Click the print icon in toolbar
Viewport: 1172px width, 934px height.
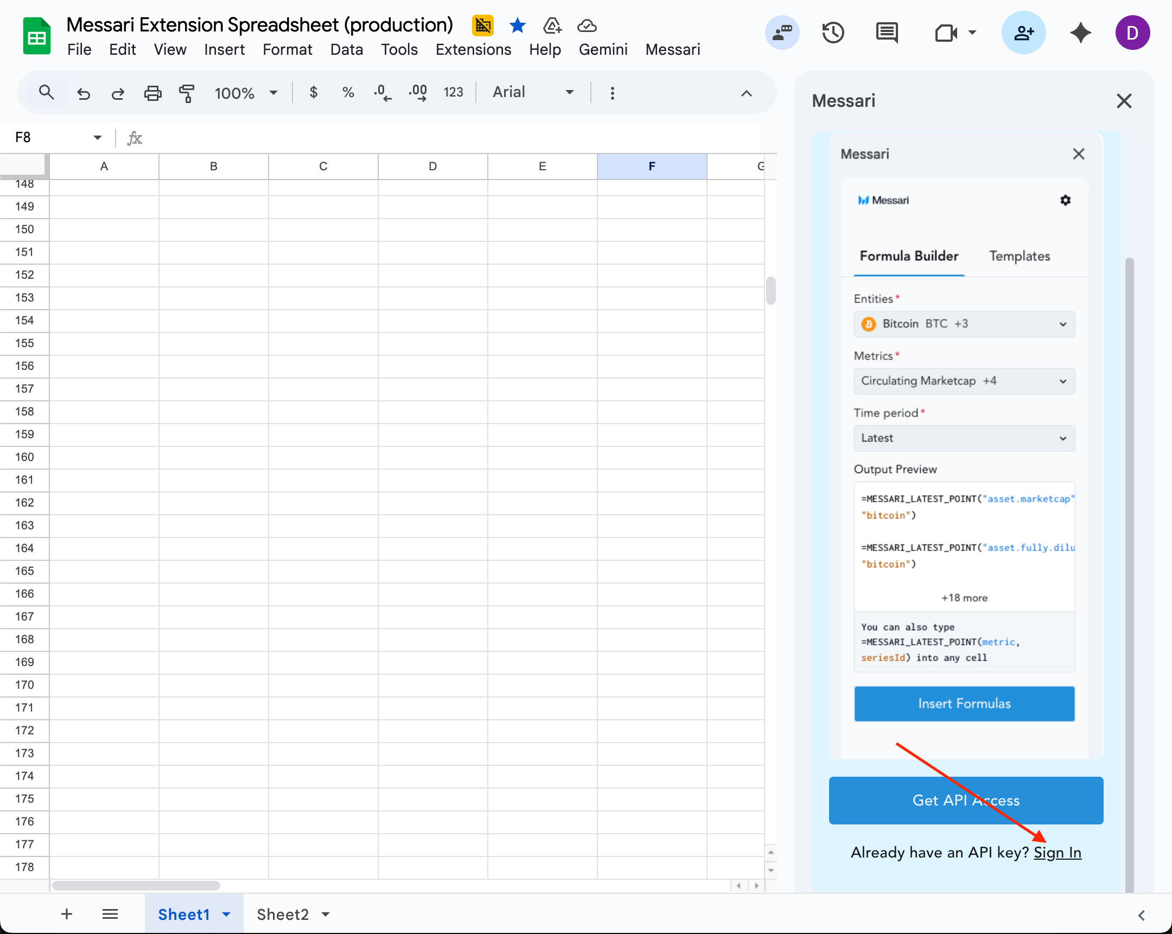pos(153,93)
